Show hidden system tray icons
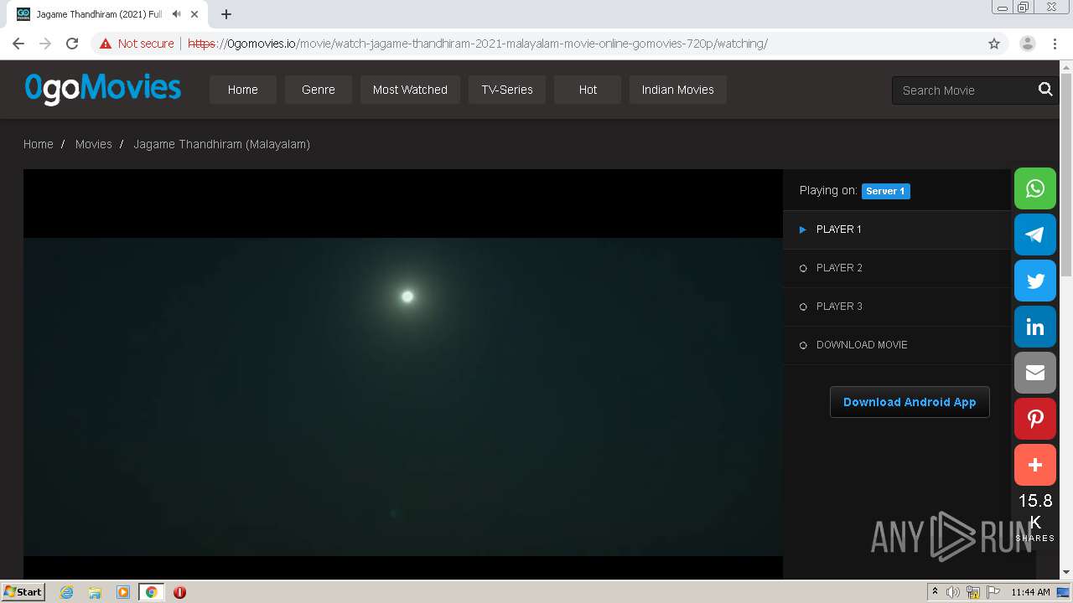The image size is (1073, 603). pos(935,592)
